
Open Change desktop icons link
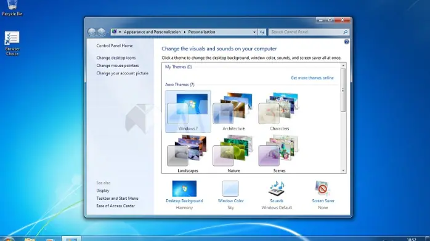(x=116, y=58)
